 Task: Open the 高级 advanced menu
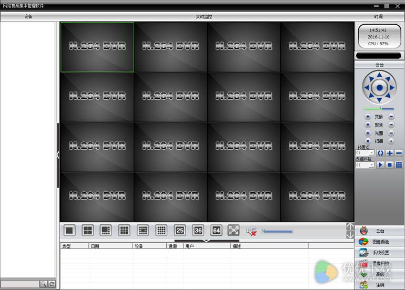380,274
